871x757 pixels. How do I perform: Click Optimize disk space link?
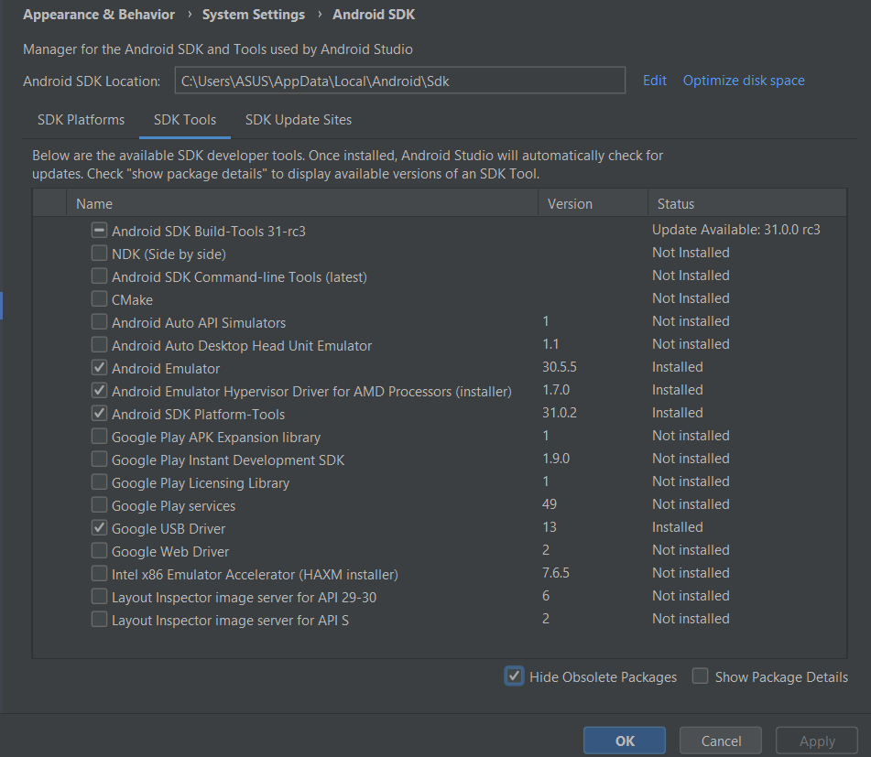pos(744,81)
